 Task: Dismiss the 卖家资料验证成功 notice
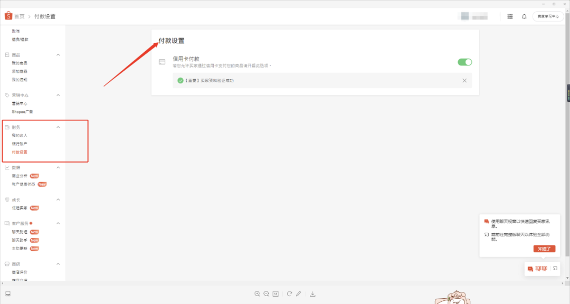coord(464,80)
